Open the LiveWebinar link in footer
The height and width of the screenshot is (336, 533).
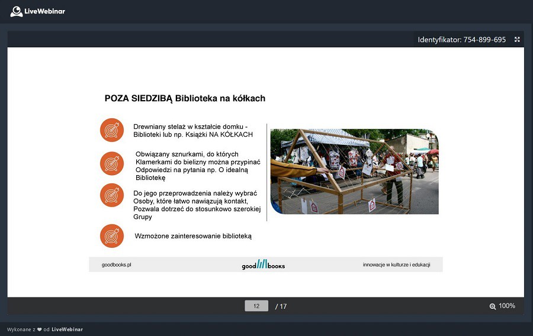coord(67,329)
